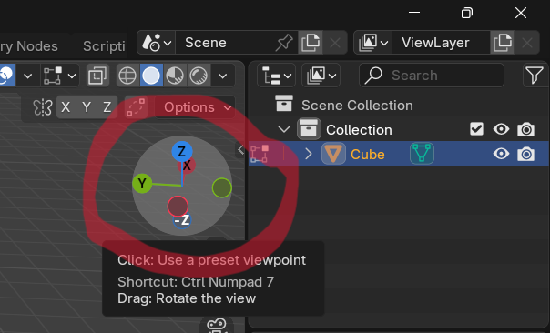Image resolution: width=550 pixels, height=333 pixels.
Task: Switch to material preview shading
Action: (x=175, y=76)
